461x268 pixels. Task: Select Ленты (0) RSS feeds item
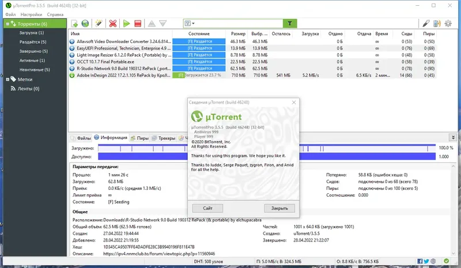28,89
